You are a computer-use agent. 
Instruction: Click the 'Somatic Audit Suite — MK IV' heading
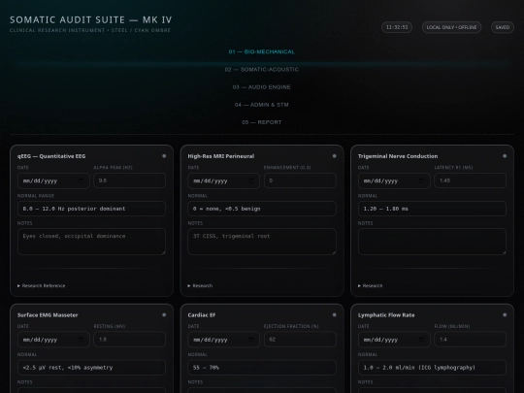[x=91, y=19]
